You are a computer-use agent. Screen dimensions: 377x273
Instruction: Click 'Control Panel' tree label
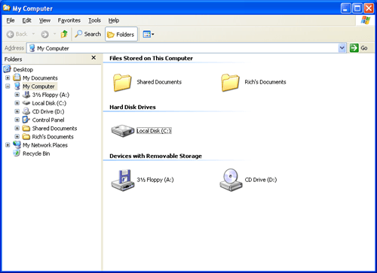pyautogui.click(x=48, y=120)
